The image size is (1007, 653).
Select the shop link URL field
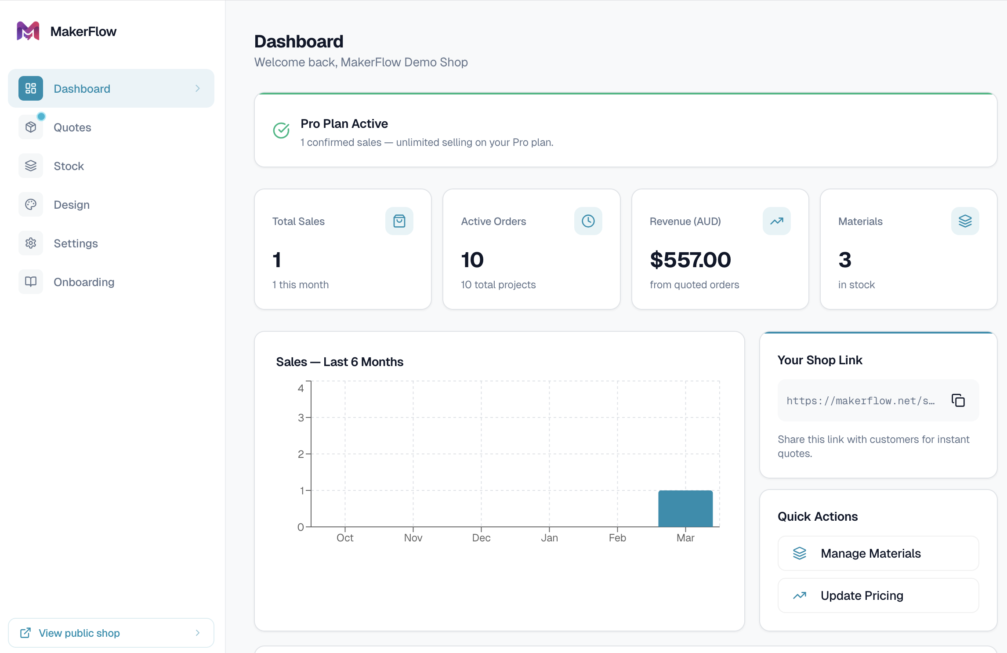pyautogui.click(x=861, y=400)
